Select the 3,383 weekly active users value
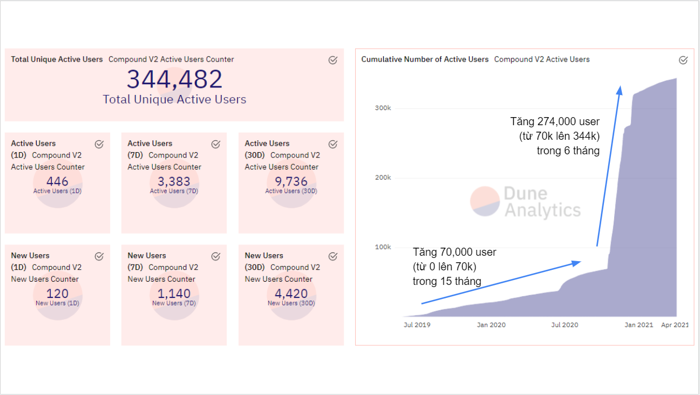The image size is (700, 395). point(174,181)
